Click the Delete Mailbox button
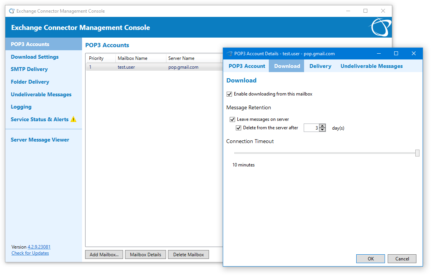 pos(189,255)
